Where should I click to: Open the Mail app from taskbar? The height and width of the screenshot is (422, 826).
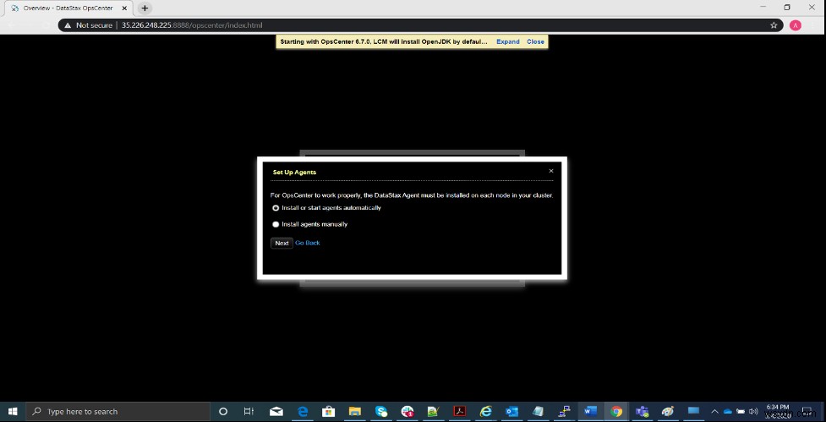[x=276, y=412]
